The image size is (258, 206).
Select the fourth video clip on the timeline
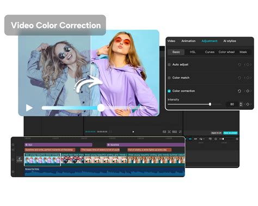[156, 160]
